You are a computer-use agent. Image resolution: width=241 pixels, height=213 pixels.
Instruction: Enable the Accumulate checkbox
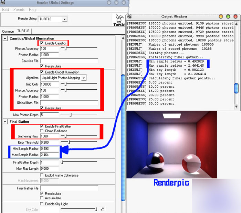(x=42, y=198)
